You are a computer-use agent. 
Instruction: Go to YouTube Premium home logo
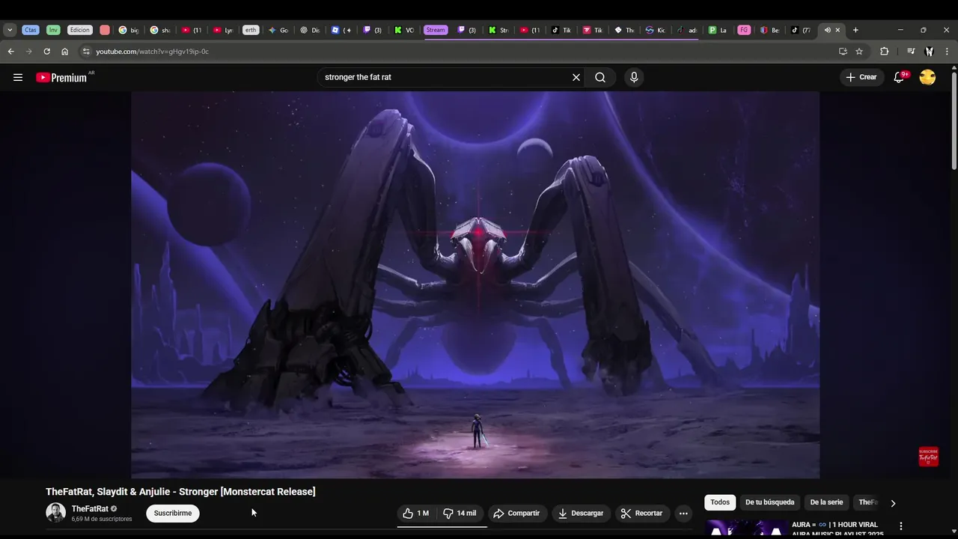[x=61, y=77]
